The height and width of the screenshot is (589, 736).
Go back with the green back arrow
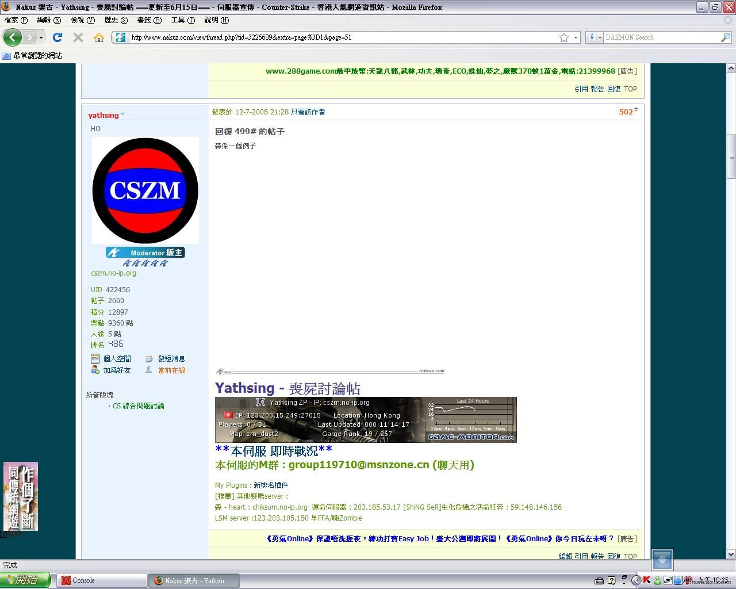pos(13,37)
